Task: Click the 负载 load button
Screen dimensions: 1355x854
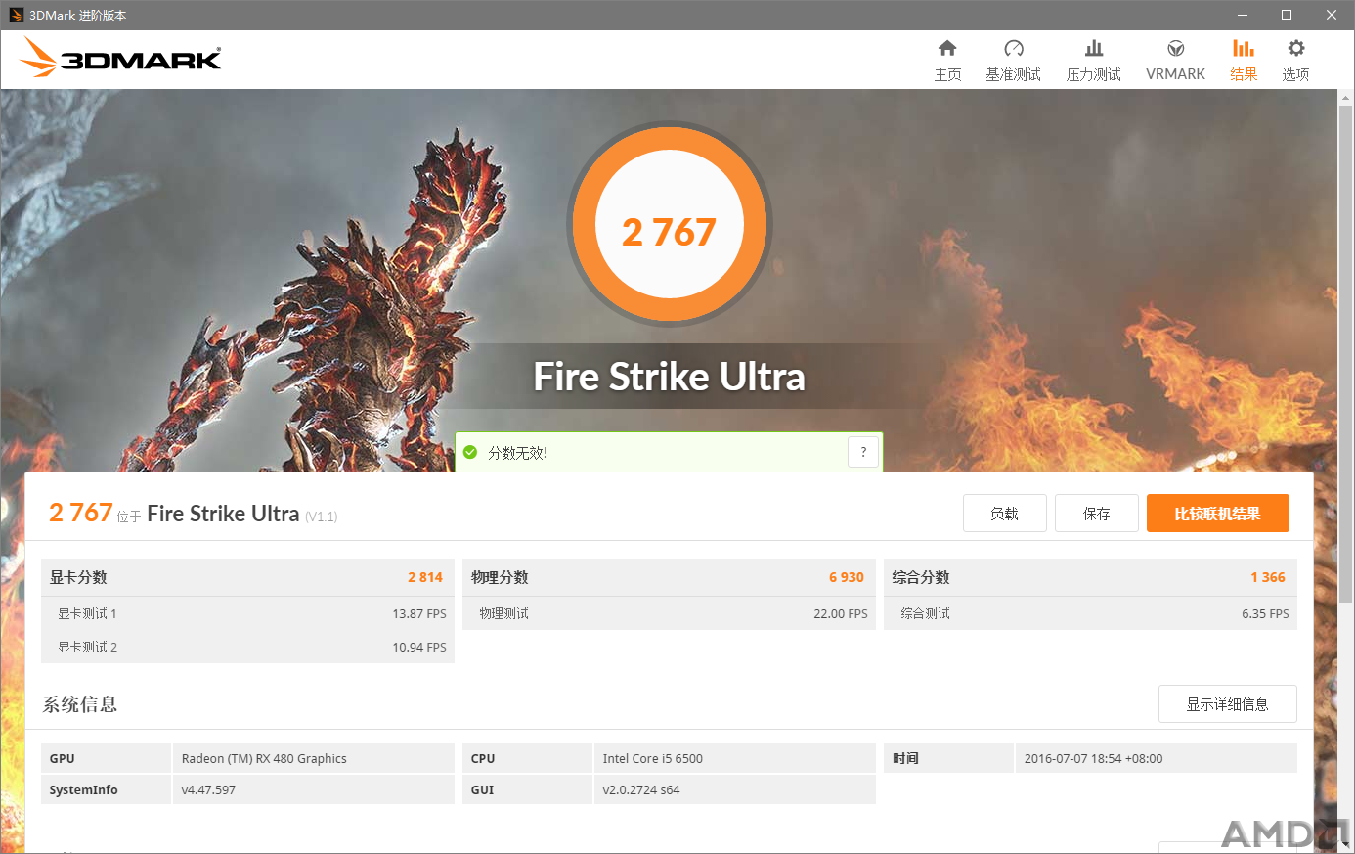Action: [1005, 514]
